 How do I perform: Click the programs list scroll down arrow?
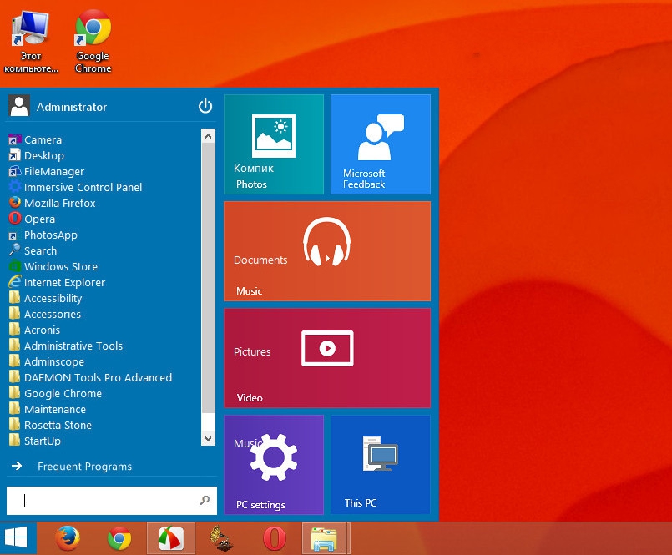pos(209,438)
